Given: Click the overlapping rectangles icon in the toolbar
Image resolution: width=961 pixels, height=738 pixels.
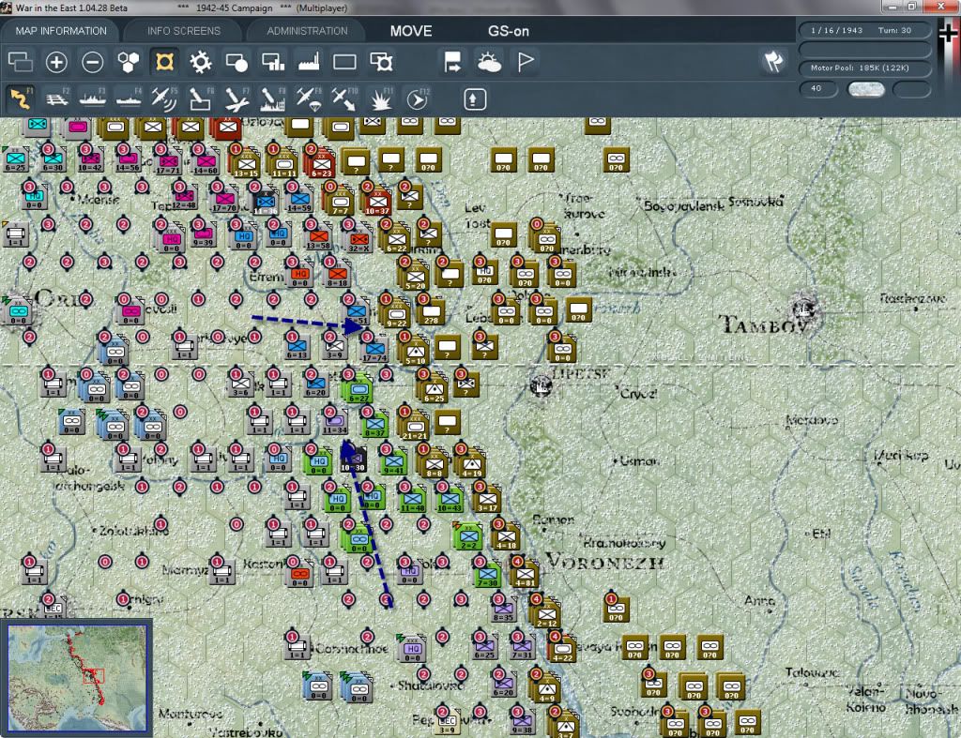Looking at the screenshot, I should (21, 62).
